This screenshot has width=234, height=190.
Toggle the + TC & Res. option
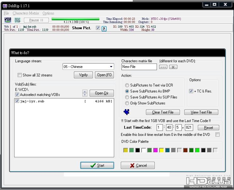pyautogui.click(x=191, y=91)
